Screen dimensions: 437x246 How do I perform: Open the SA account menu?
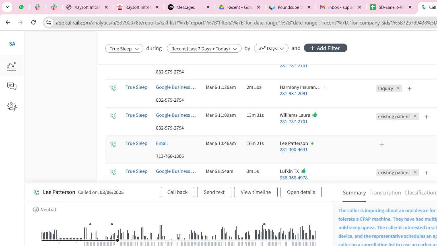tap(12, 44)
